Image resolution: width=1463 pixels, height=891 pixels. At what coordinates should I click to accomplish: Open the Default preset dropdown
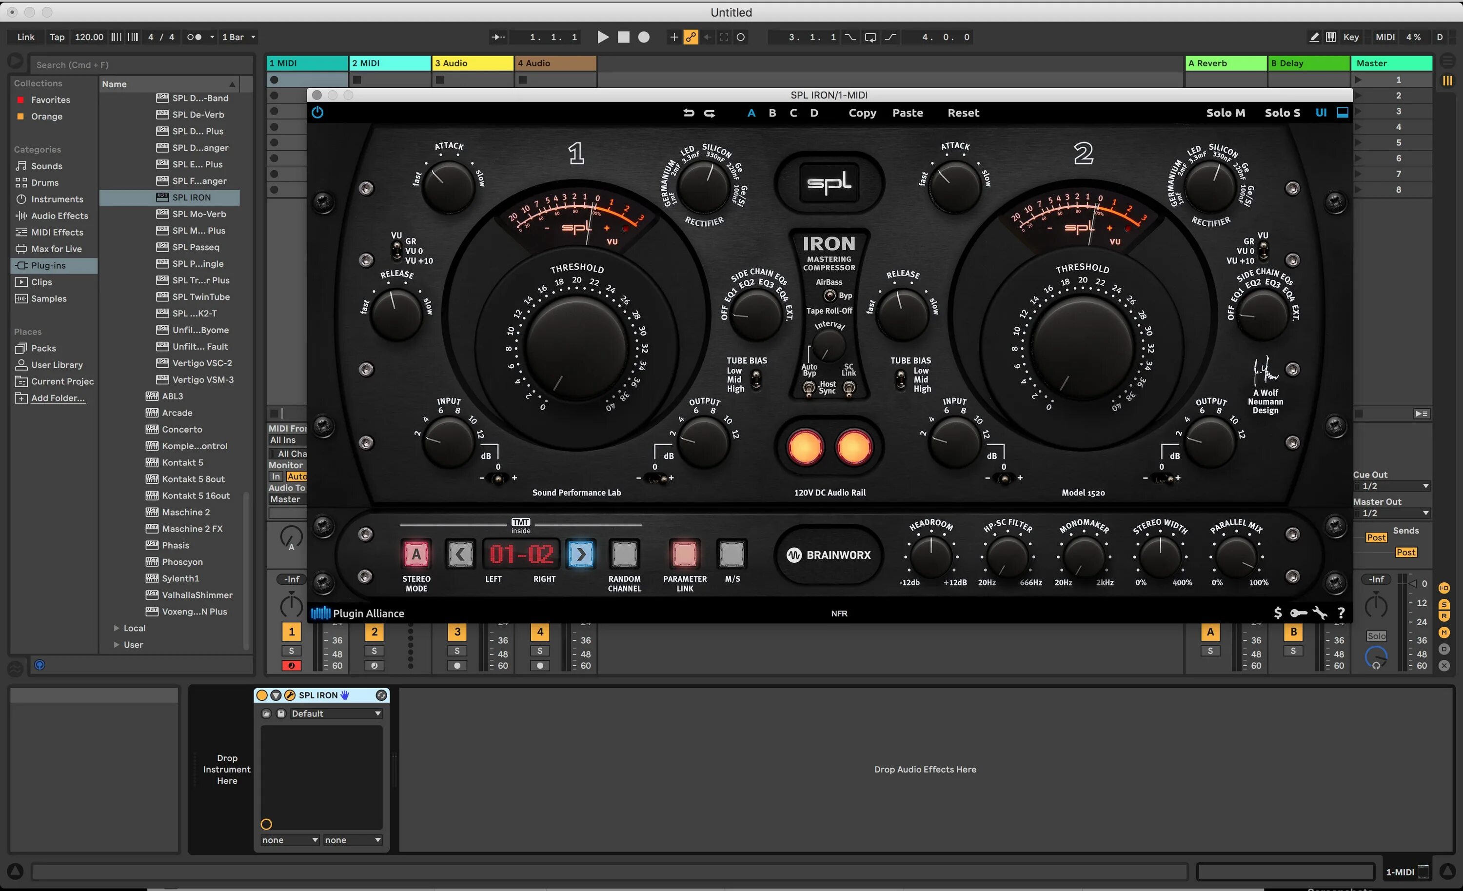[336, 713]
